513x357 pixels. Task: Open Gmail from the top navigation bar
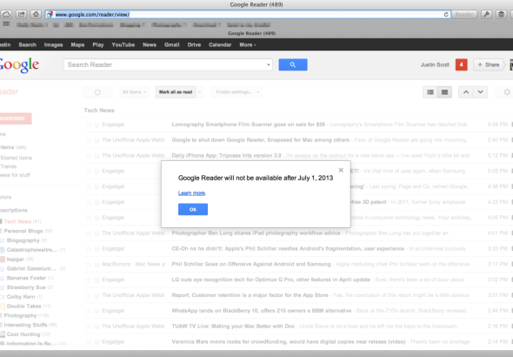172,45
